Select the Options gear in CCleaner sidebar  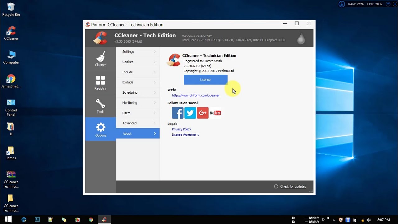click(x=100, y=129)
